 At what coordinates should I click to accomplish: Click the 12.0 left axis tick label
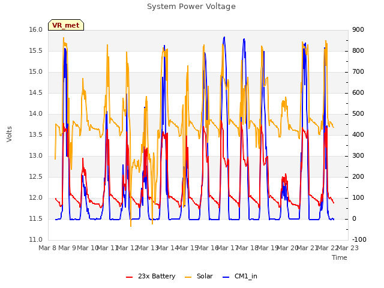pyautogui.click(x=36, y=197)
